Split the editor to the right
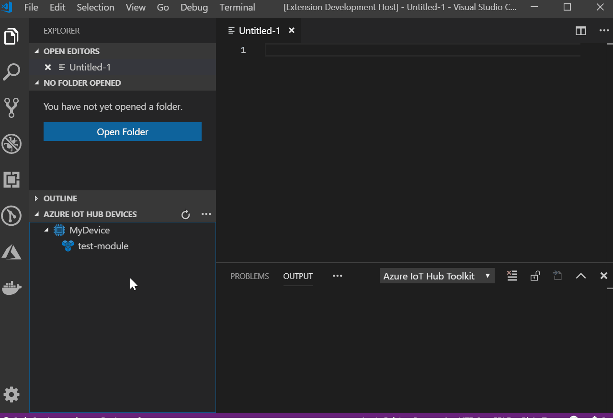This screenshot has height=418, width=613. 581,31
